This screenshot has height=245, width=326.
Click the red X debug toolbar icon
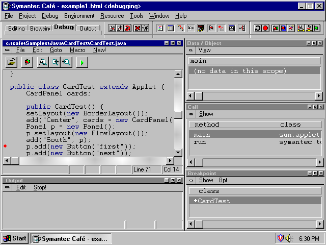[137, 28]
